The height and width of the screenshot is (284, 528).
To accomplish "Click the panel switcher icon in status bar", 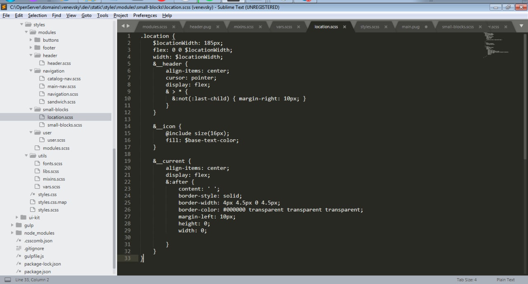I will [x=7, y=279].
